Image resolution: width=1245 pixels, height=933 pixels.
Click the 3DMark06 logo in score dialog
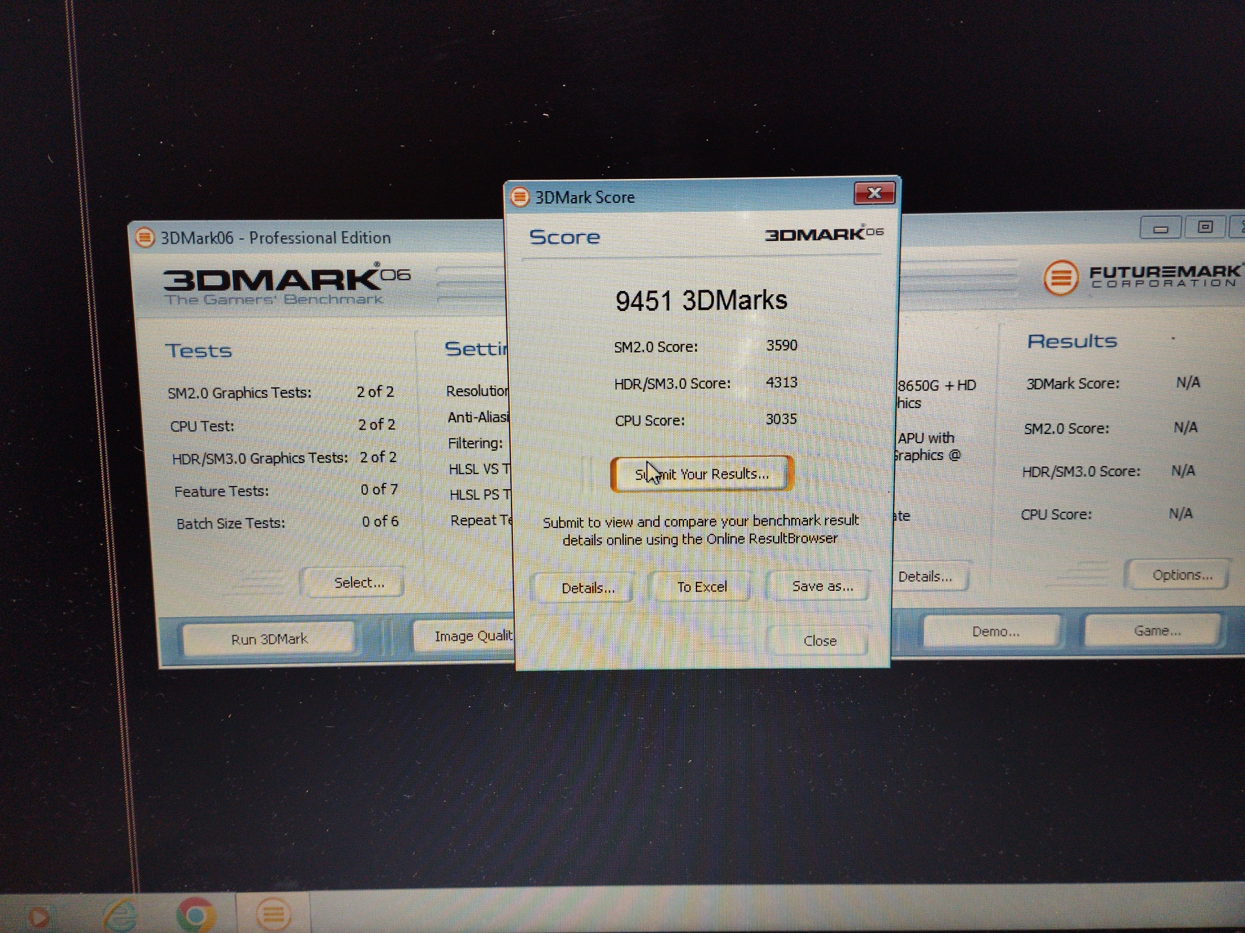coord(824,233)
